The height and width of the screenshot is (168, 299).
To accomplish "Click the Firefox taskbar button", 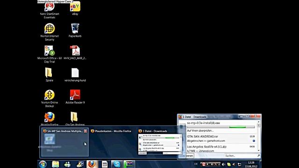I will click(92, 164).
